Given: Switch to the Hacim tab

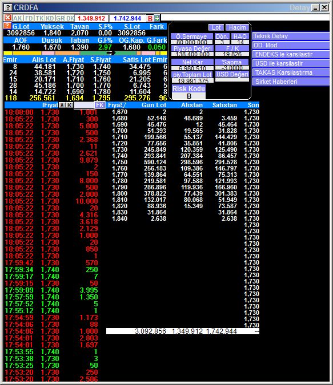Looking at the screenshot, I should (x=237, y=27).
